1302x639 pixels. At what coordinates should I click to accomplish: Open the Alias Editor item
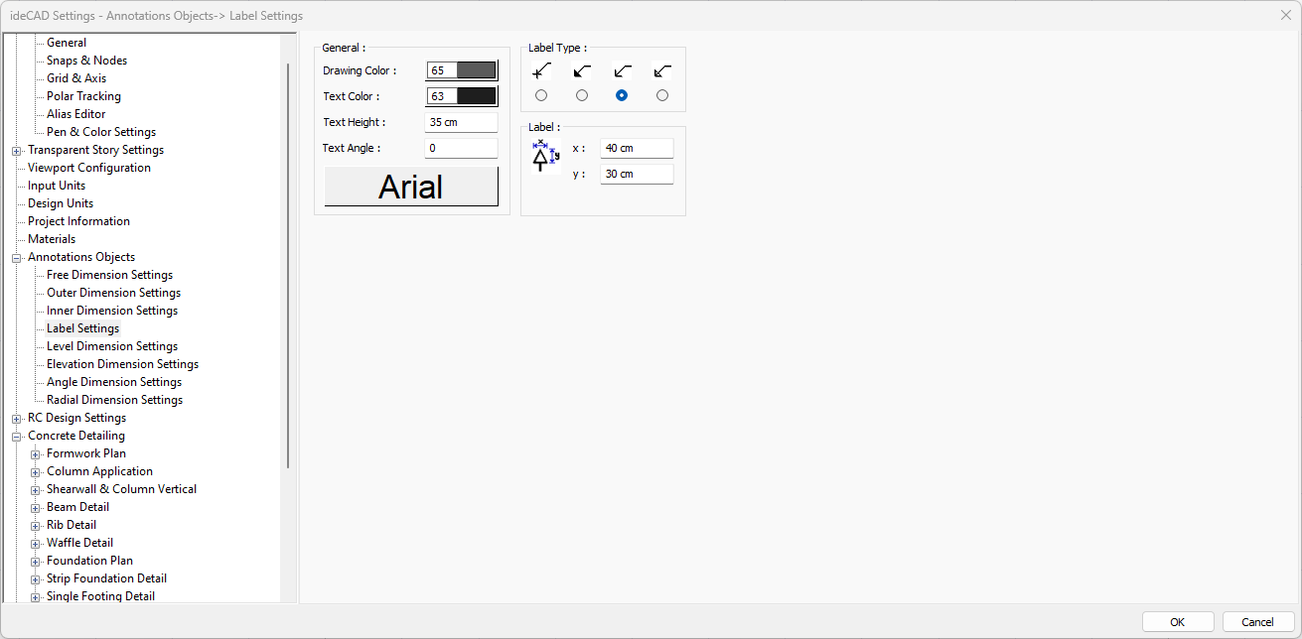[x=76, y=114]
